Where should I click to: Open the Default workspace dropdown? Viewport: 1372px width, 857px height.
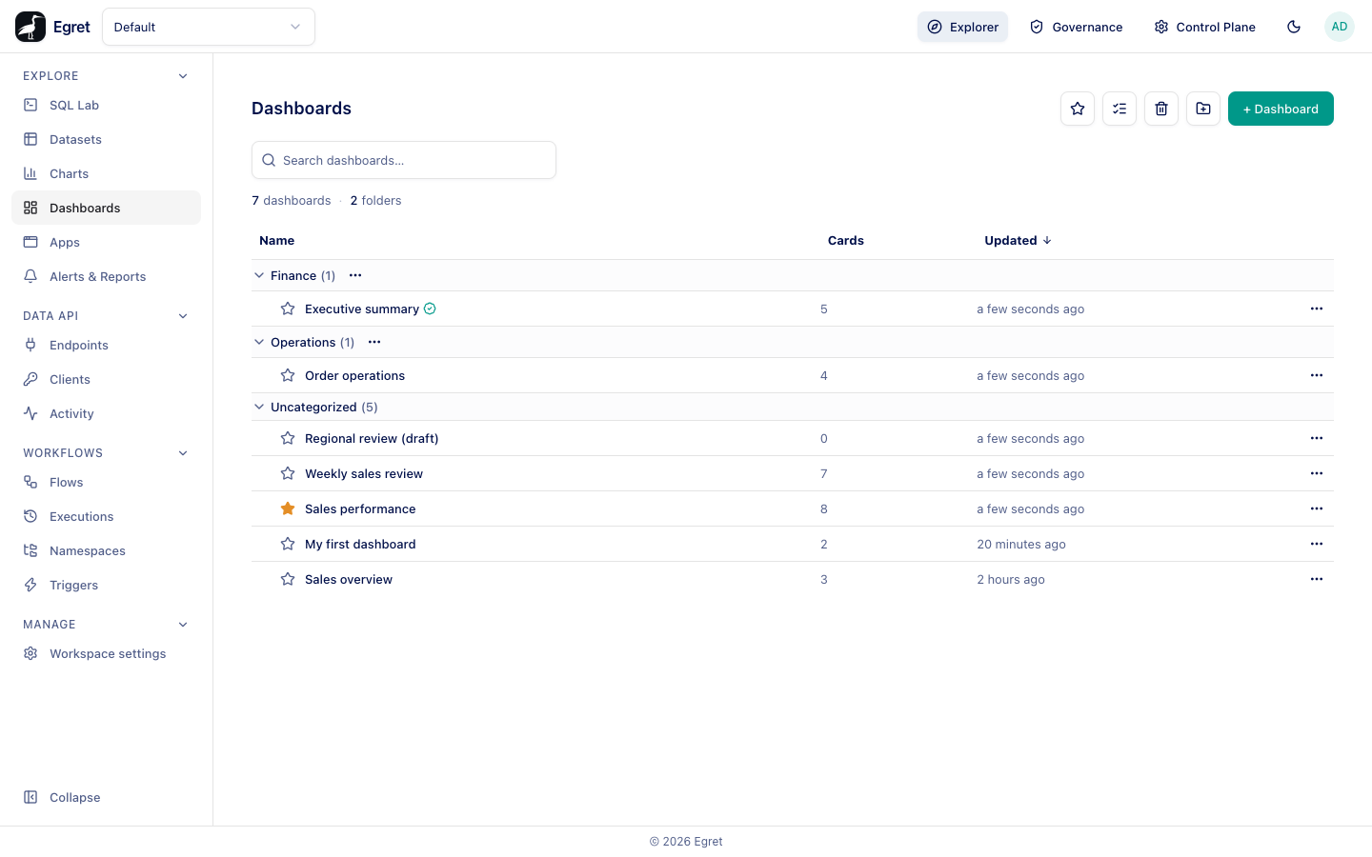tap(209, 27)
